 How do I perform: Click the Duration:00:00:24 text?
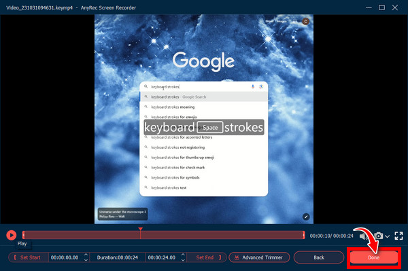[118, 257]
